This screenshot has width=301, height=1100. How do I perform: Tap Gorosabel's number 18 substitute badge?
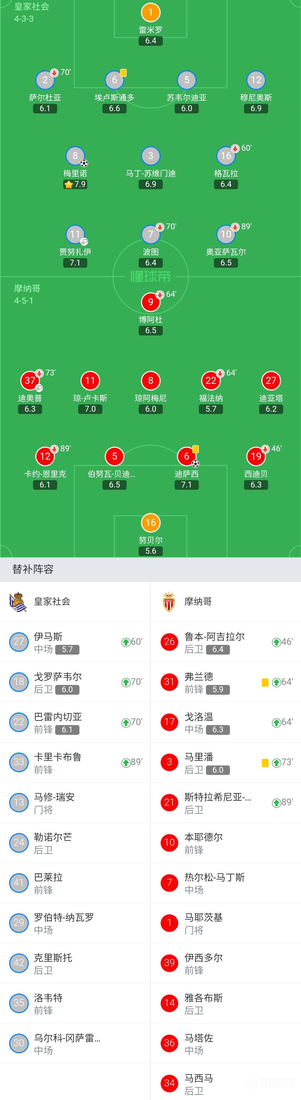click(19, 682)
